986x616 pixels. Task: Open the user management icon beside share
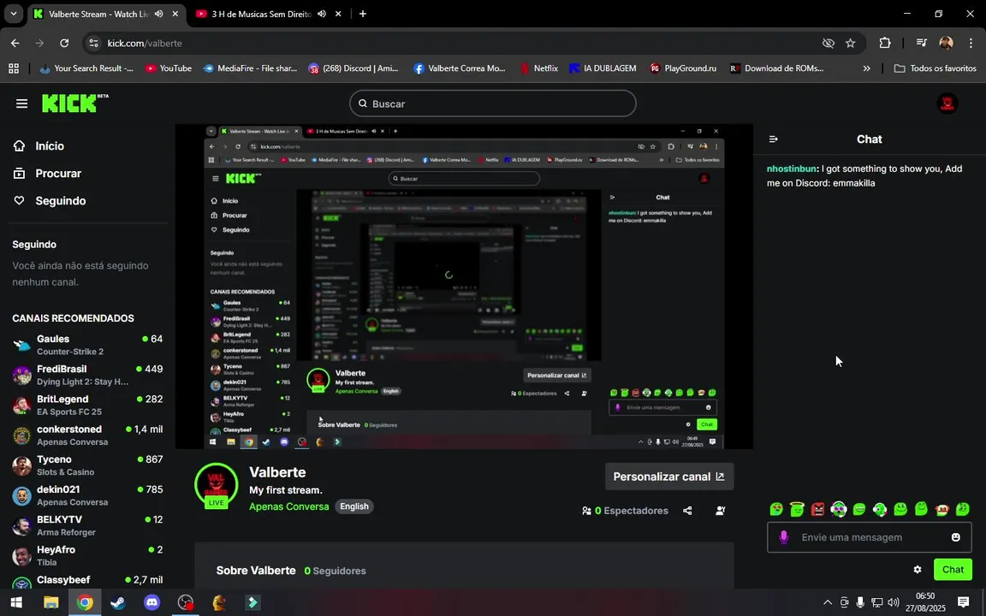721,511
